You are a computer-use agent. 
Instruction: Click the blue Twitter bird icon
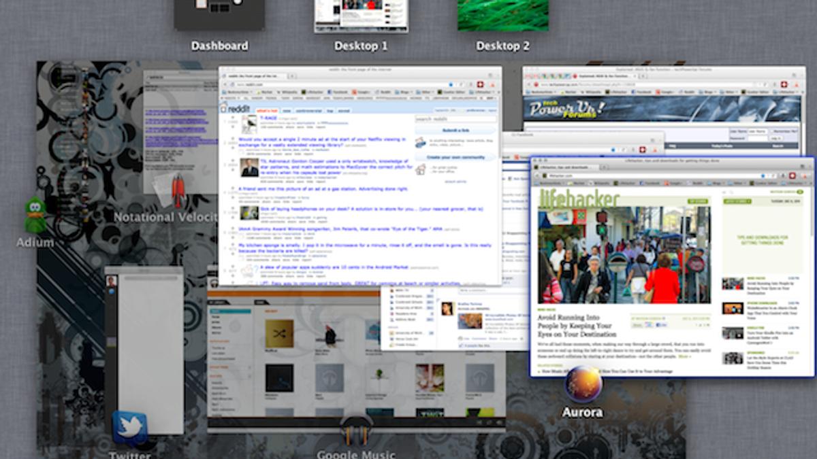(x=129, y=428)
